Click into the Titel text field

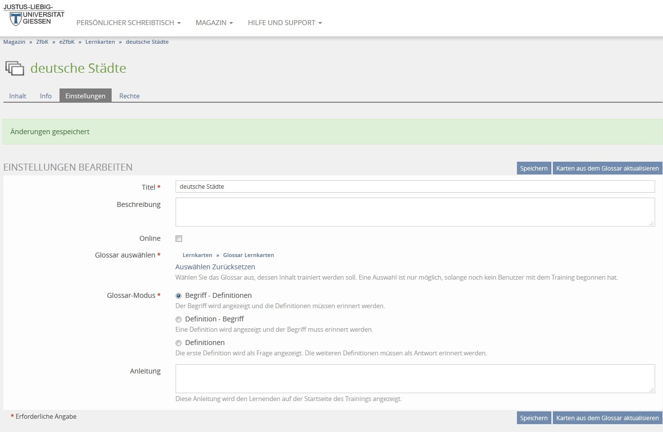415,187
